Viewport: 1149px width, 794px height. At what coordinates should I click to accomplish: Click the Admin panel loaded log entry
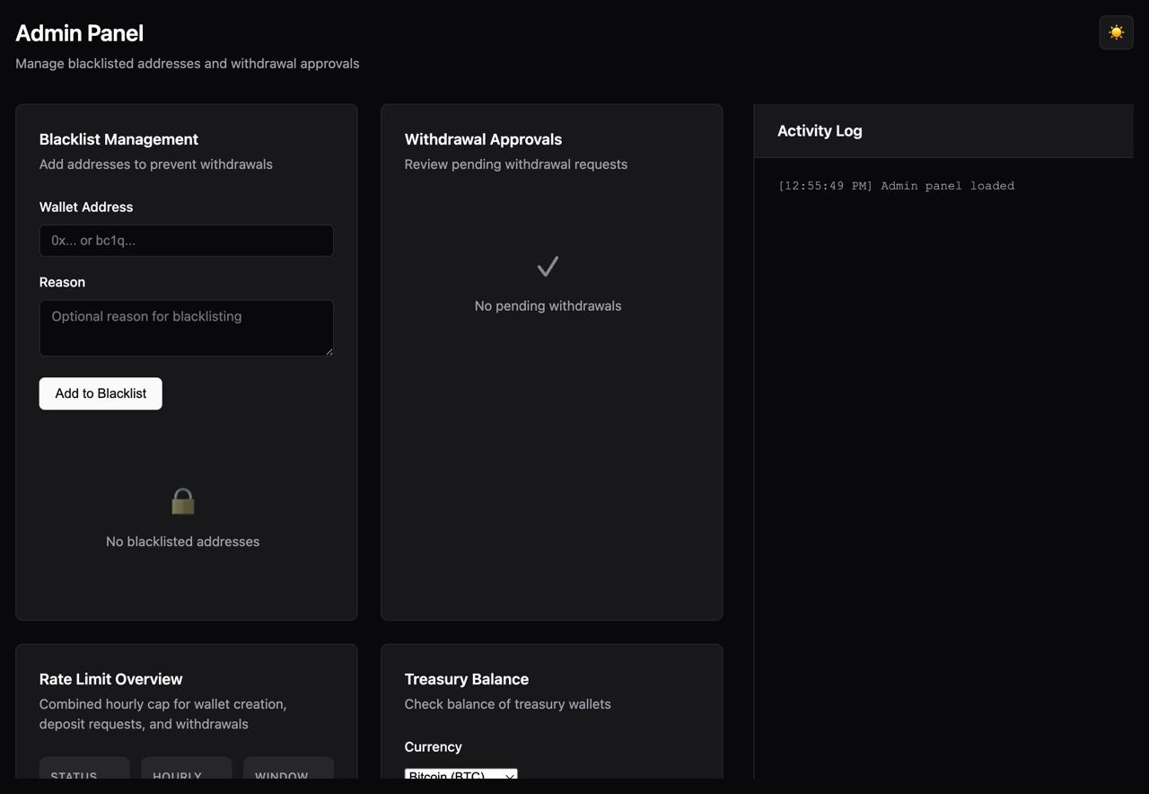896,186
